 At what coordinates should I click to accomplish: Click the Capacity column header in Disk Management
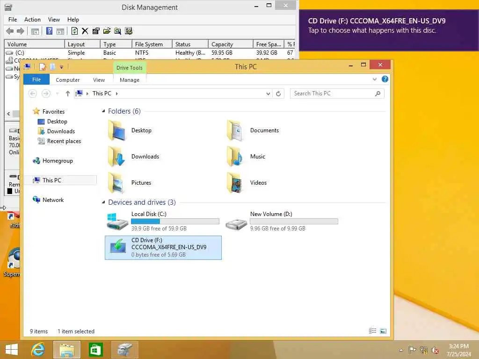pyautogui.click(x=231, y=44)
